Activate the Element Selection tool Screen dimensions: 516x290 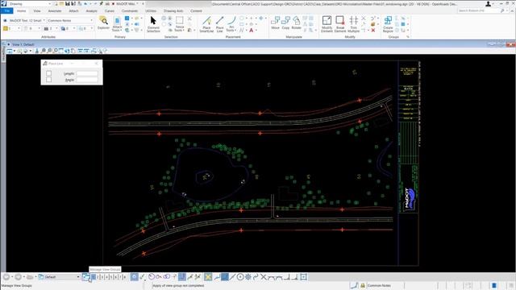(x=153, y=24)
